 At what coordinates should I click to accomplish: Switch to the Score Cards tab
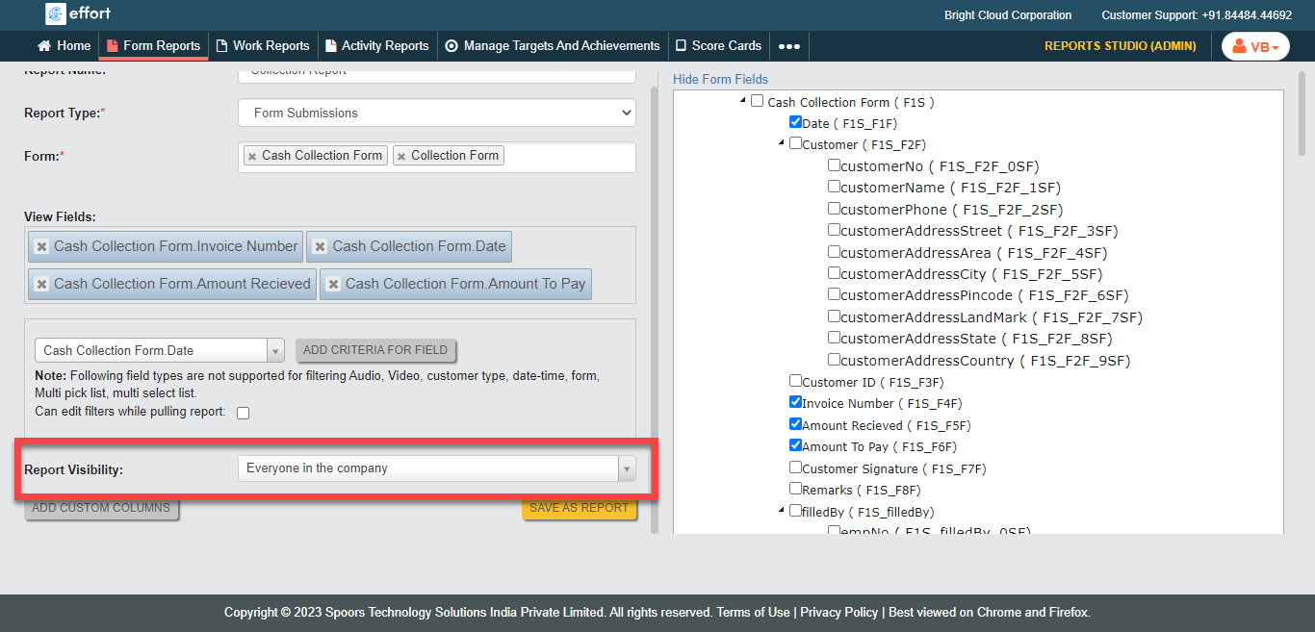pyautogui.click(x=718, y=46)
